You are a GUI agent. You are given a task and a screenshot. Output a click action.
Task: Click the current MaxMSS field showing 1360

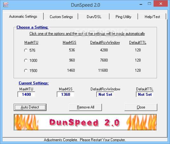[x=66, y=95]
